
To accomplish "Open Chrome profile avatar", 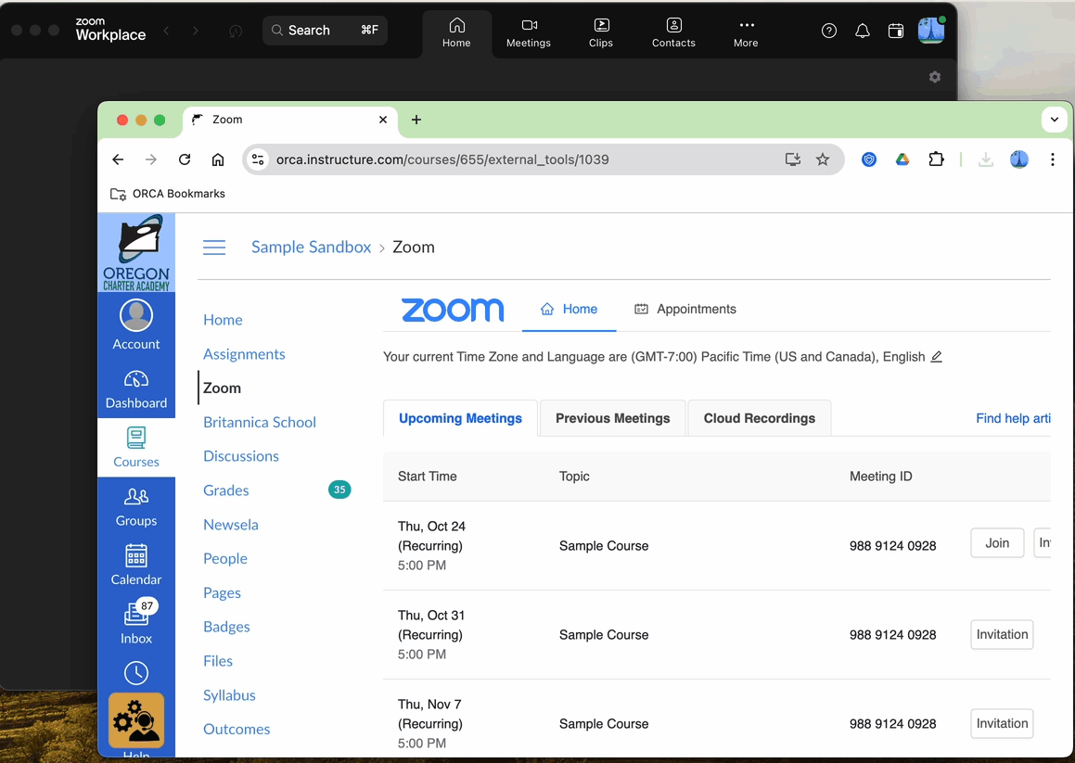I will point(1018,159).
